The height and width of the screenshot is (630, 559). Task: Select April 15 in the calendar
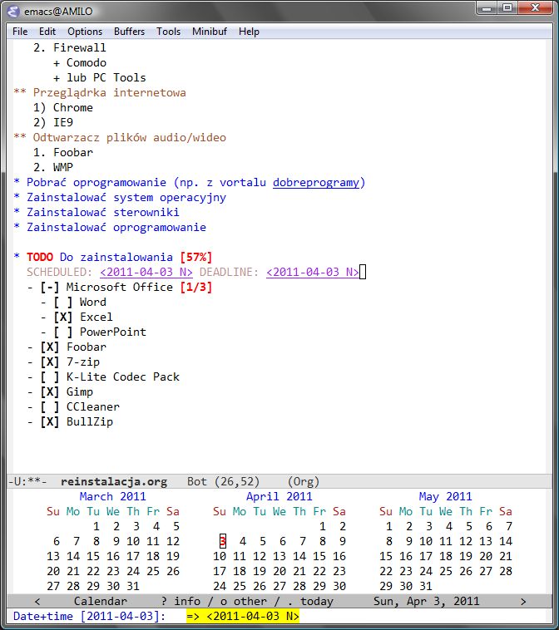coord(319,556)
